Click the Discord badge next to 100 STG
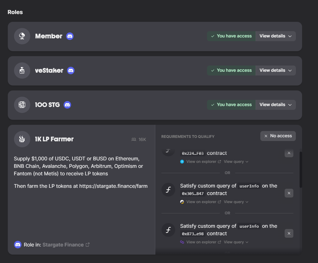 pyautogui.click(x=67, y=105)
